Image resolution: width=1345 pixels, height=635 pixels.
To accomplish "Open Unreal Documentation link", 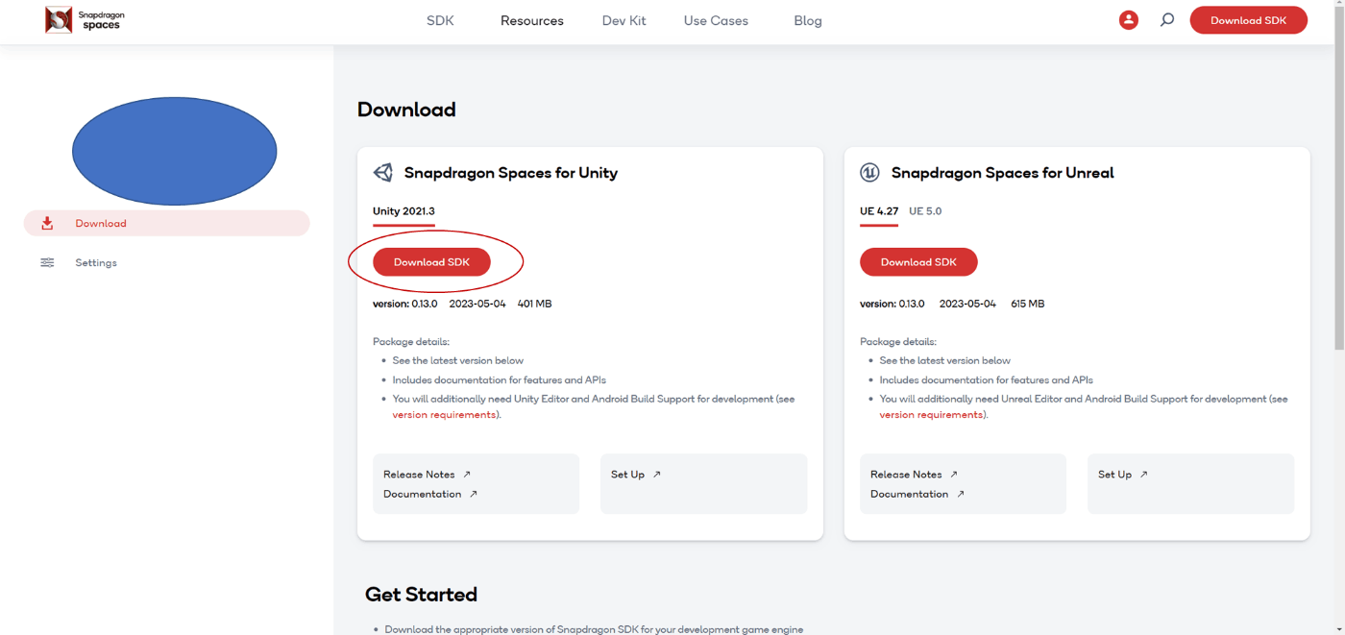I will pos(909,494).
